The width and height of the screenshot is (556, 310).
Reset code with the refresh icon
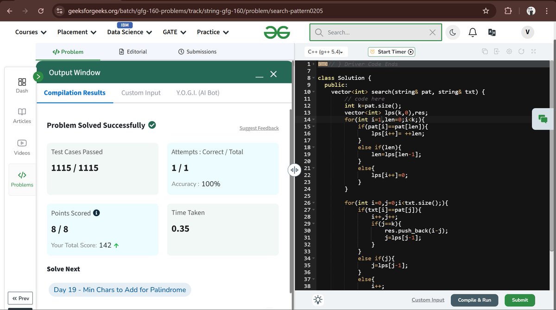click(521, 51)
